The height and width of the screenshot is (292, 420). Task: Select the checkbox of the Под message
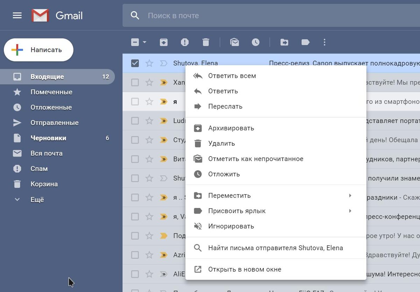(x=135, y=236)
